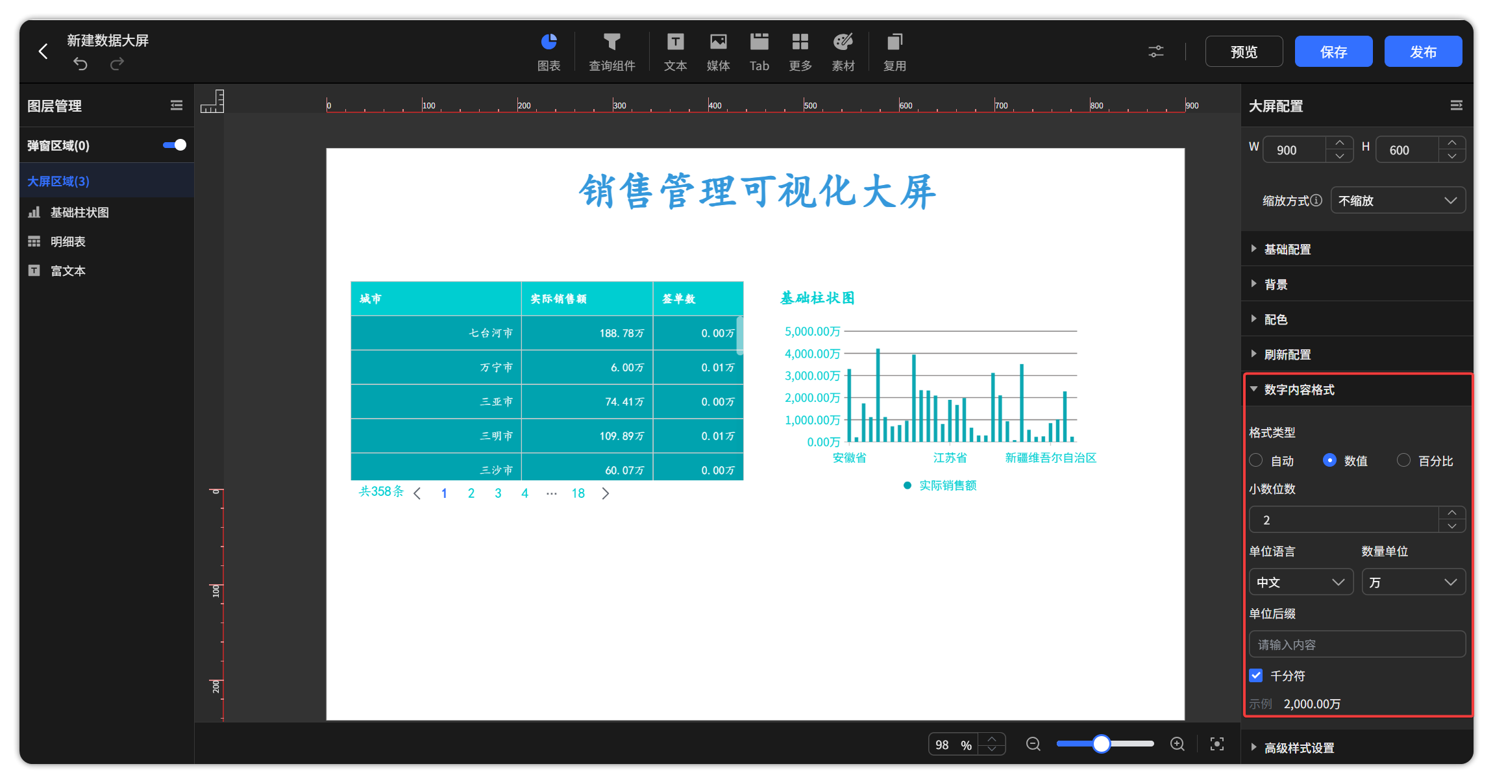
Task: Open the 查询组件 filter component
Action: 611,52
